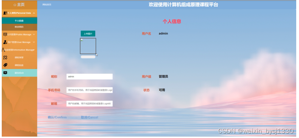Screen dimensions: 299x138
Task: Open the 用户管理/User Manage menu
Action: [x=20, y=42]
